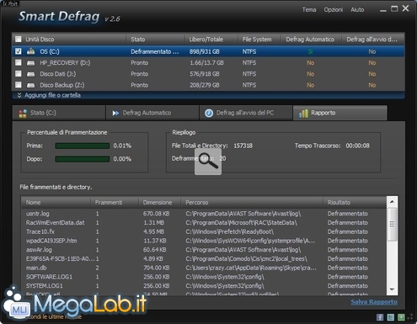Click the Dopo fragmentation progress bar
This screenshot has height=324, width=417.
[83, 159]
